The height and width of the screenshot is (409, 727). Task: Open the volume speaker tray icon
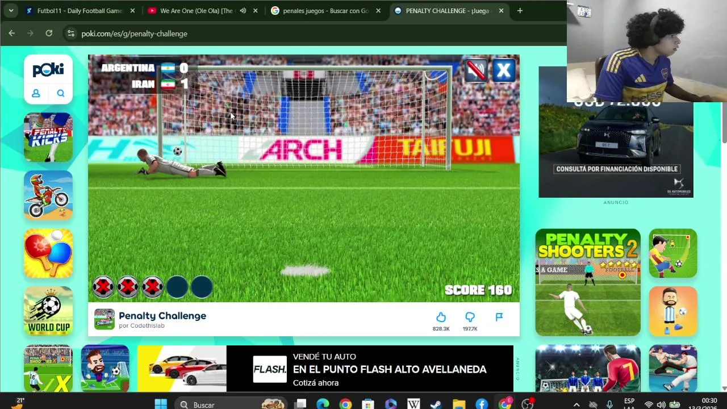point(661,404)
